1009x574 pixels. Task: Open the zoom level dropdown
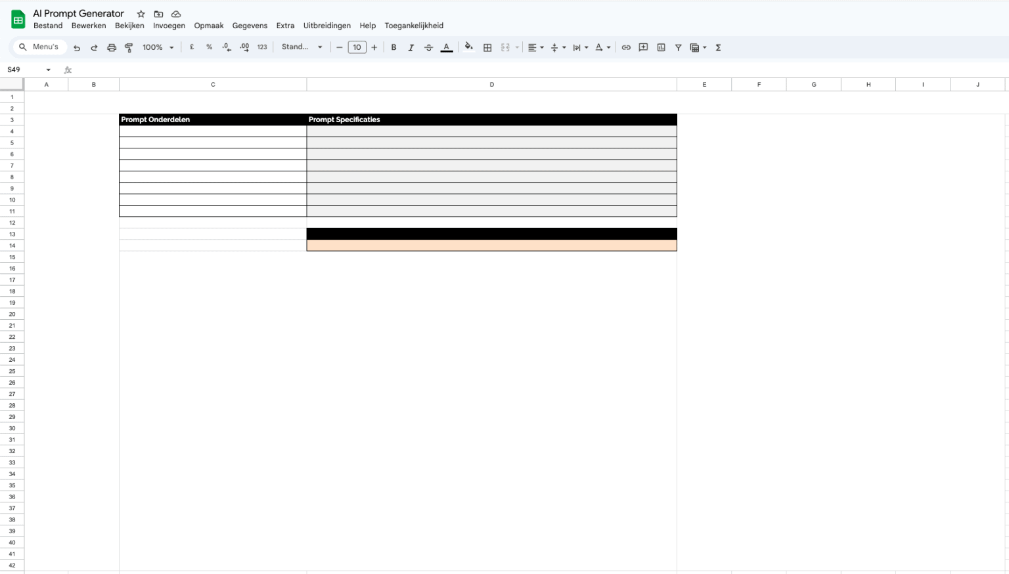coord(158,47)
